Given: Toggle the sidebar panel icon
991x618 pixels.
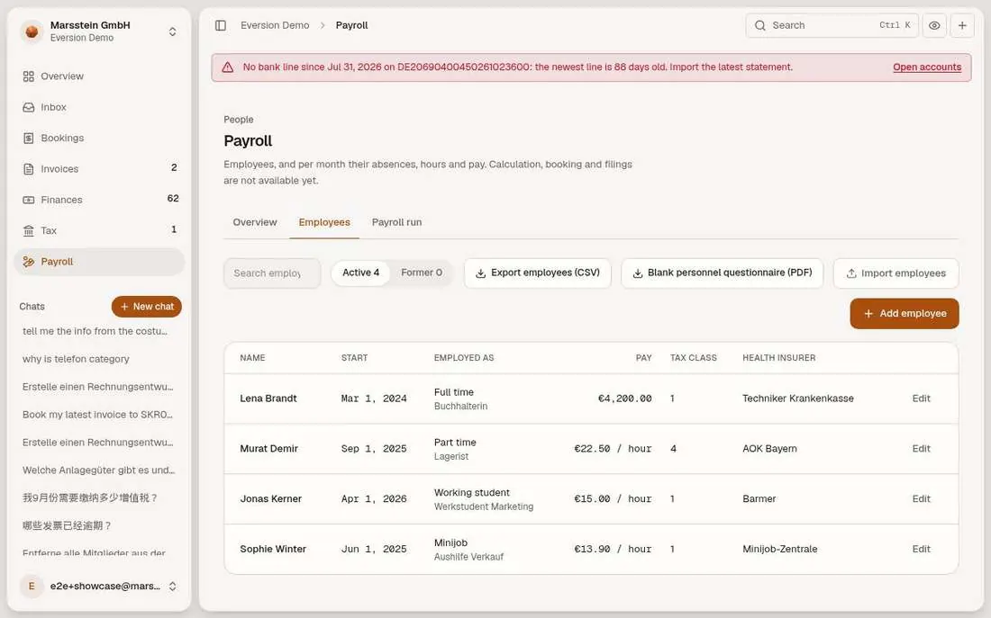Looking at the screenshot, I should pos(221,25).
